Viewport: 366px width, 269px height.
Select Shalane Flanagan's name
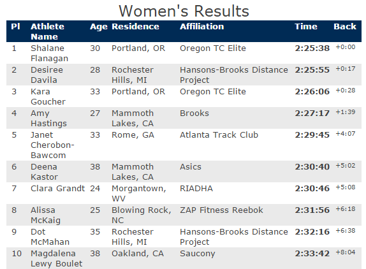pos(49,53)
